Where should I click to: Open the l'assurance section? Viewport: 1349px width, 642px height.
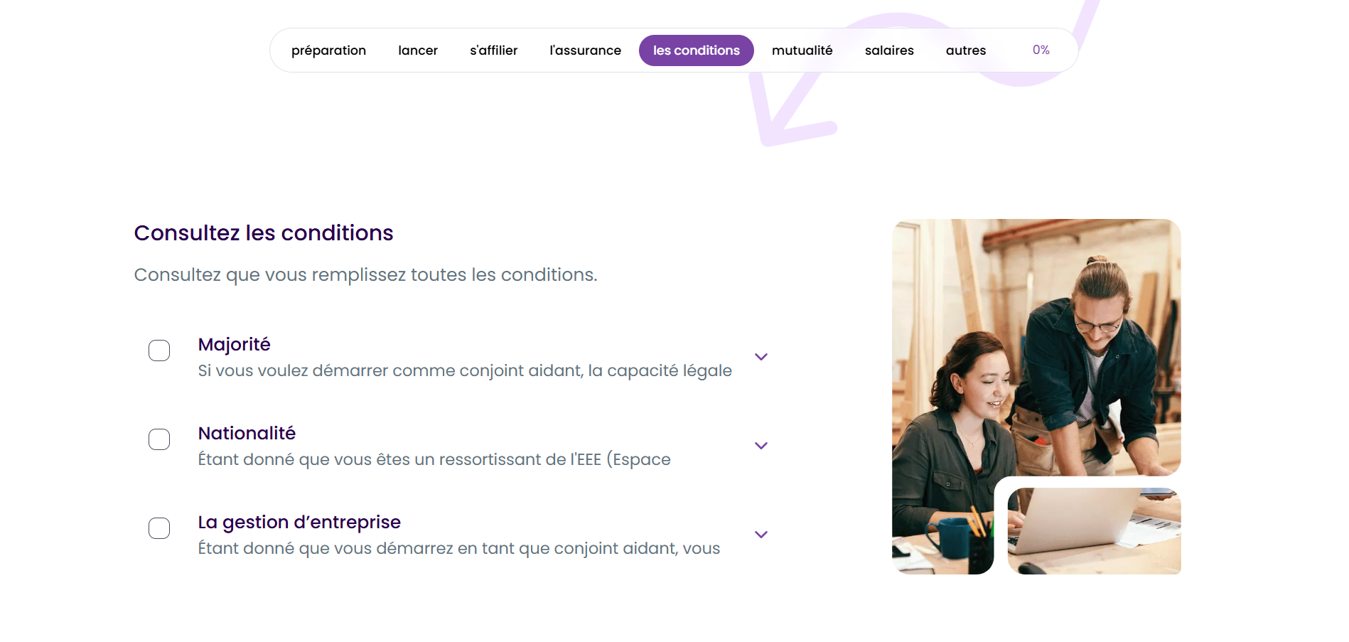(584, 50)
